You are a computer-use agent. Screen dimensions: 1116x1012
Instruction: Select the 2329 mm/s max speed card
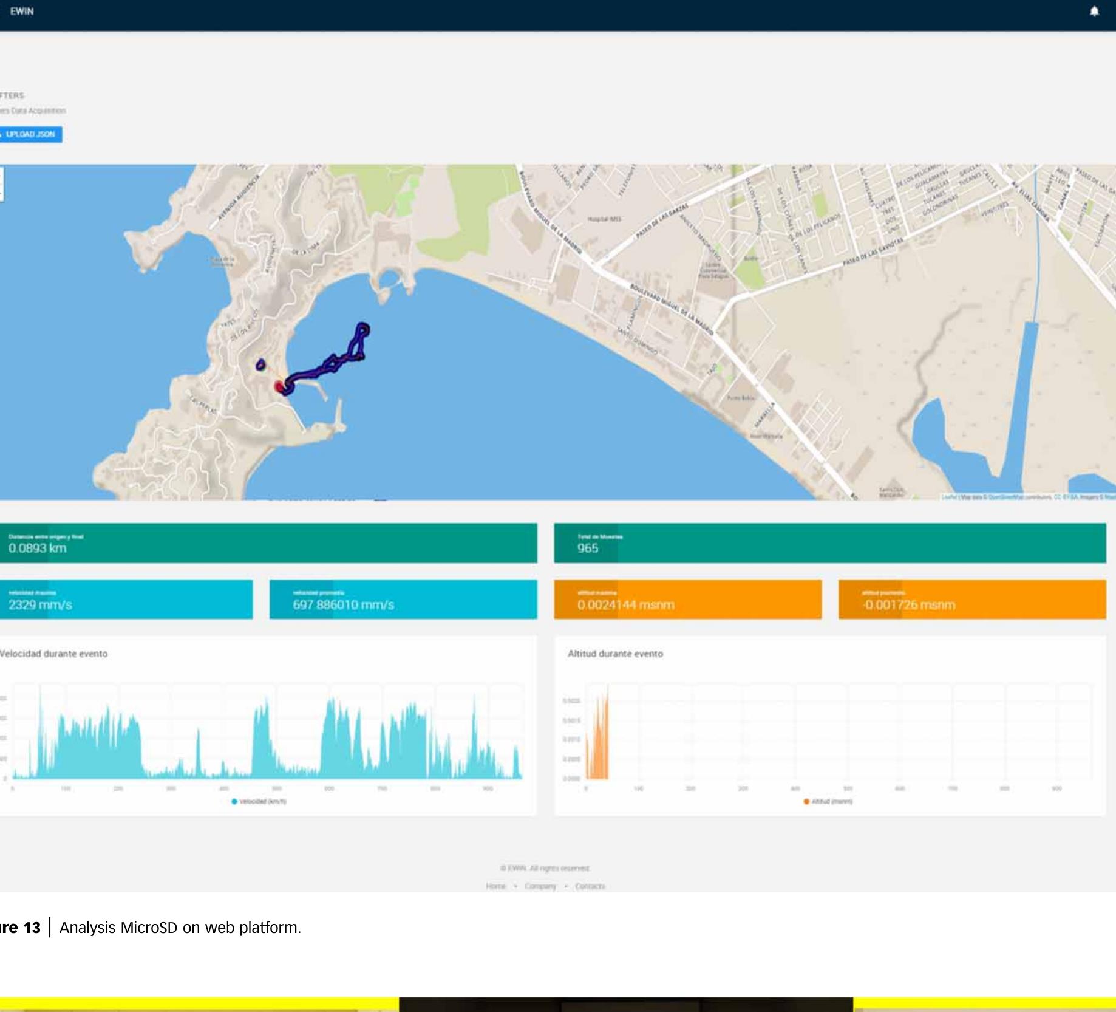(x=126, y=600)
